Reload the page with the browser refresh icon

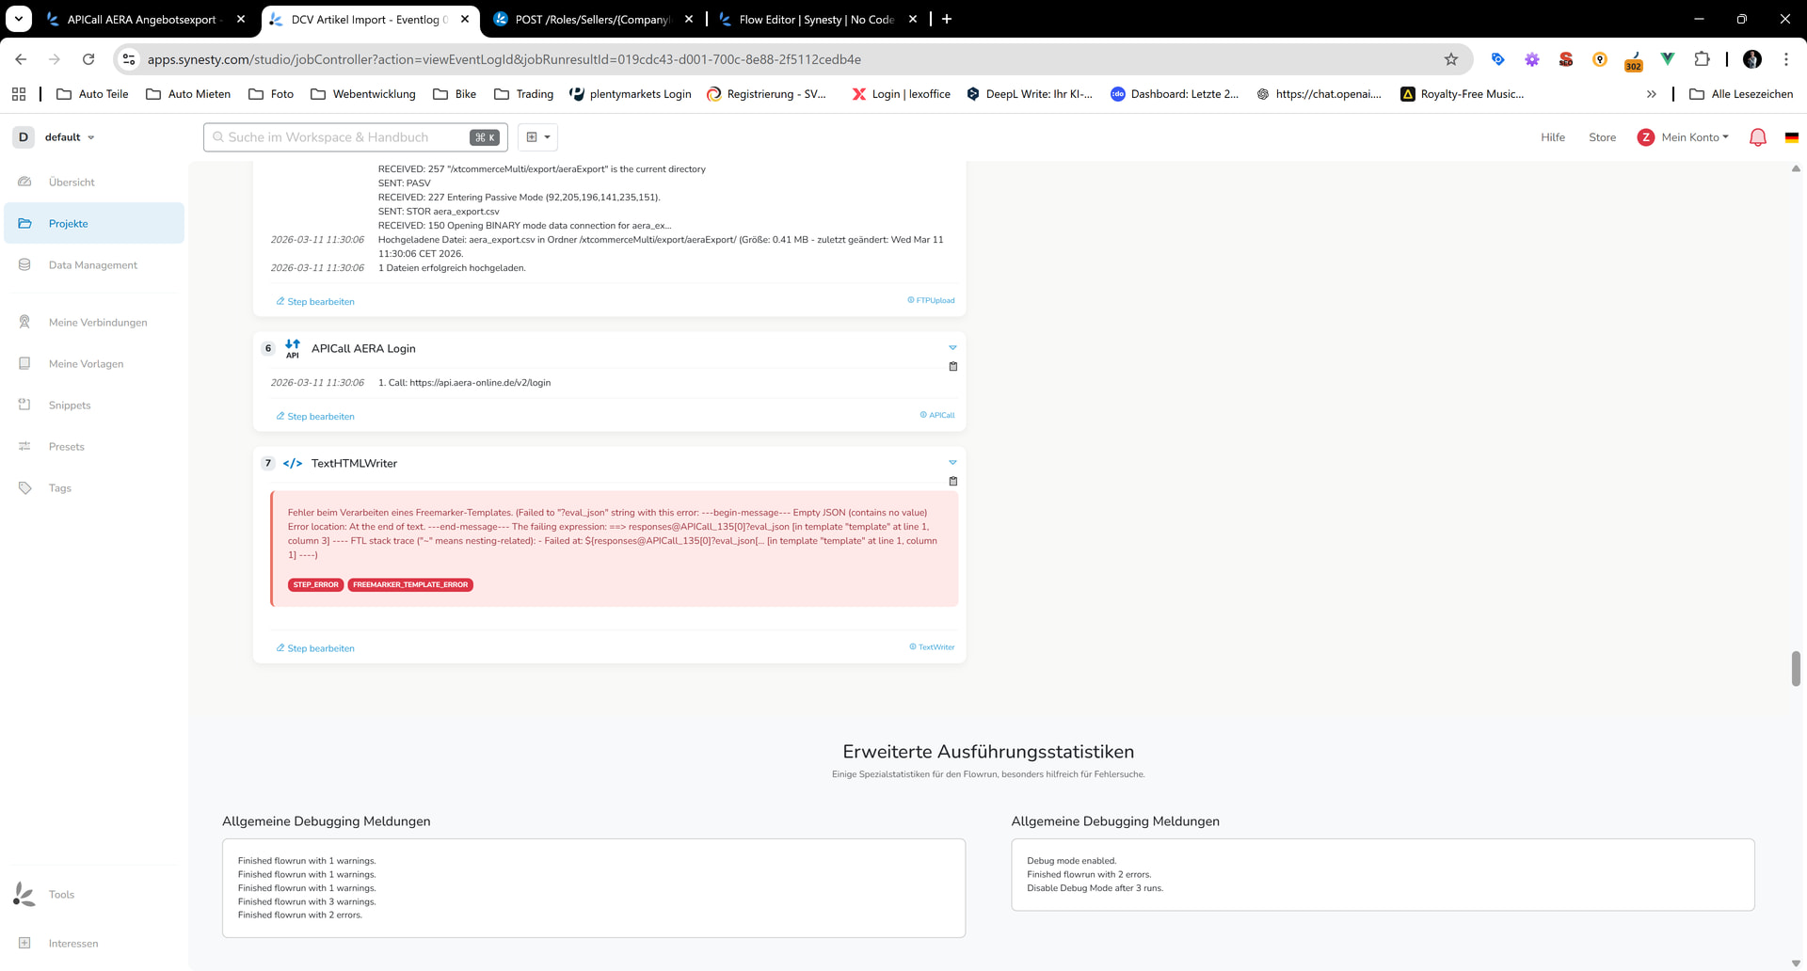click(88, 59)
